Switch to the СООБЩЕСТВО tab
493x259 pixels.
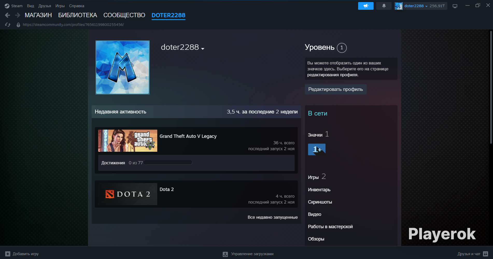coord(124,15)
